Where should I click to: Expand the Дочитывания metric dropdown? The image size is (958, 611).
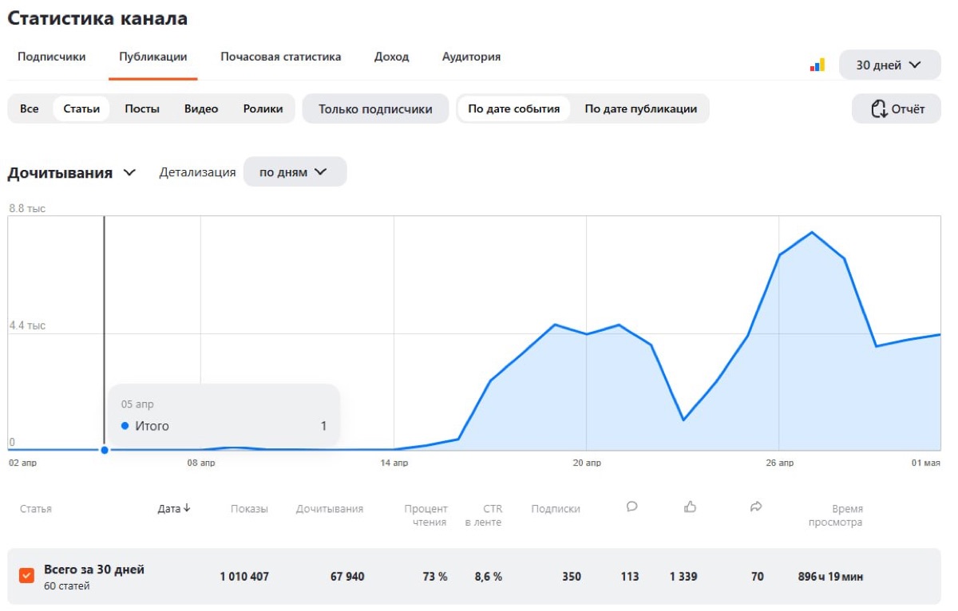[x=72, y=172]
